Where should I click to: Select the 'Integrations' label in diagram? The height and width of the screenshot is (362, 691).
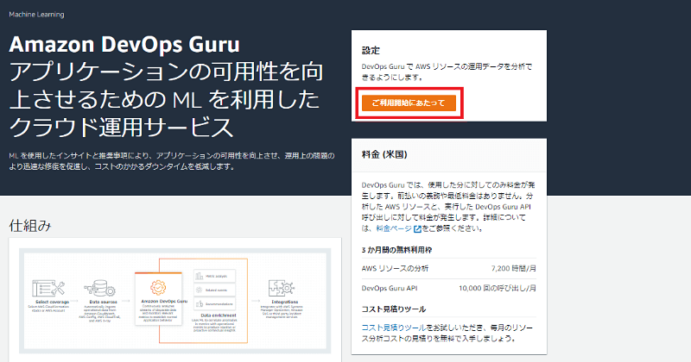[285, 303]
